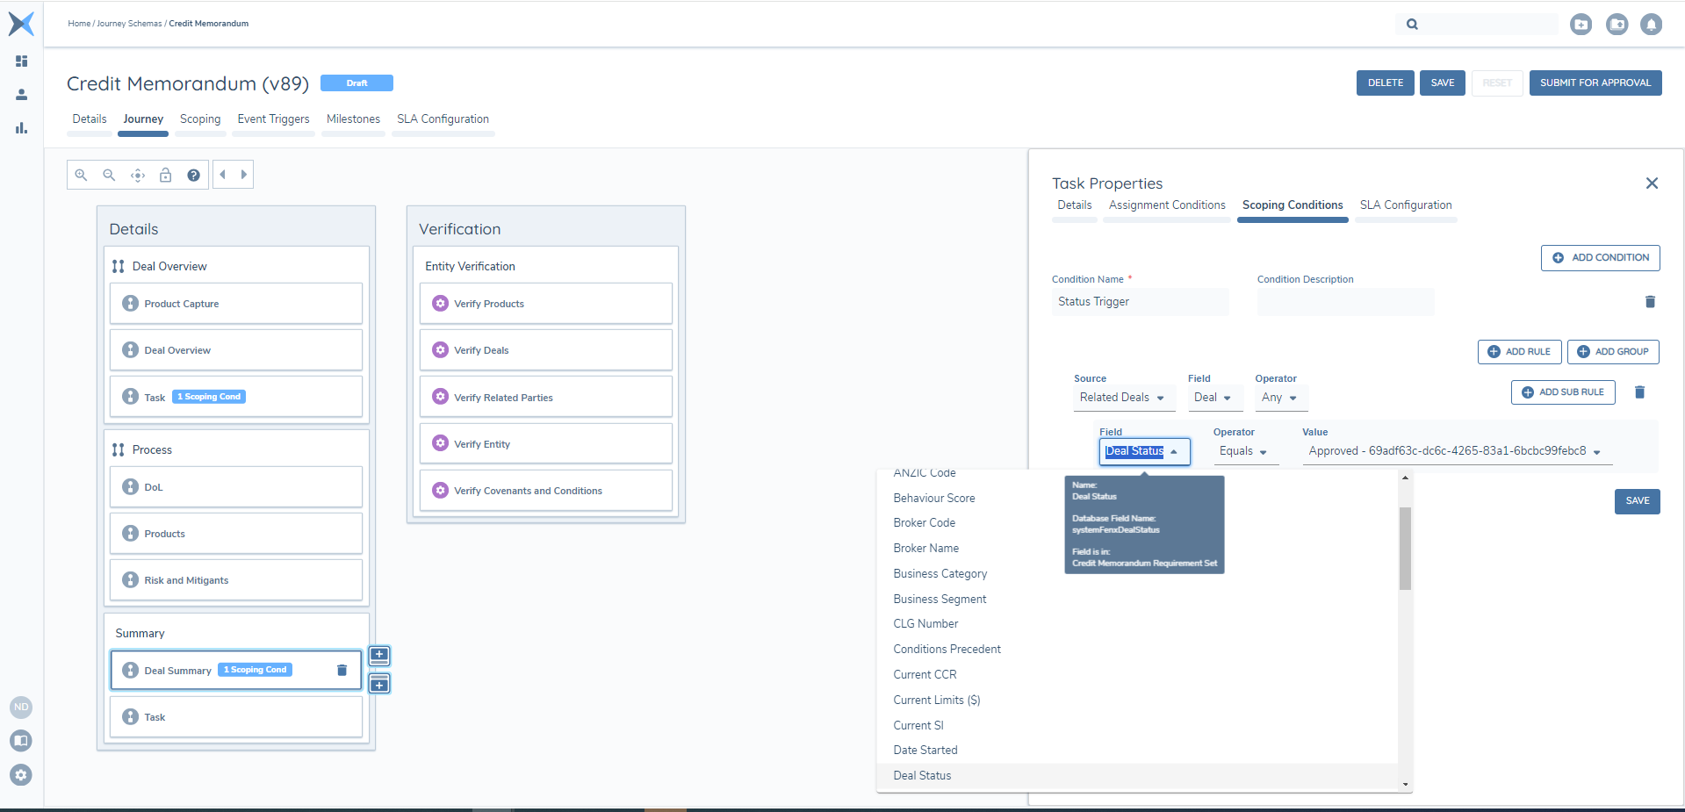Open the help question mark icon
This screenshot has width=1685, height=812.
[x=193, y=175]
